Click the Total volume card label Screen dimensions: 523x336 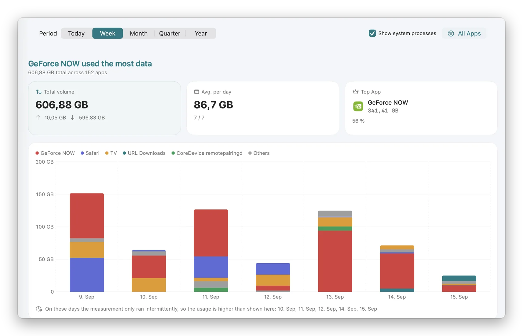pyautogui.click(x=59, y=92)
